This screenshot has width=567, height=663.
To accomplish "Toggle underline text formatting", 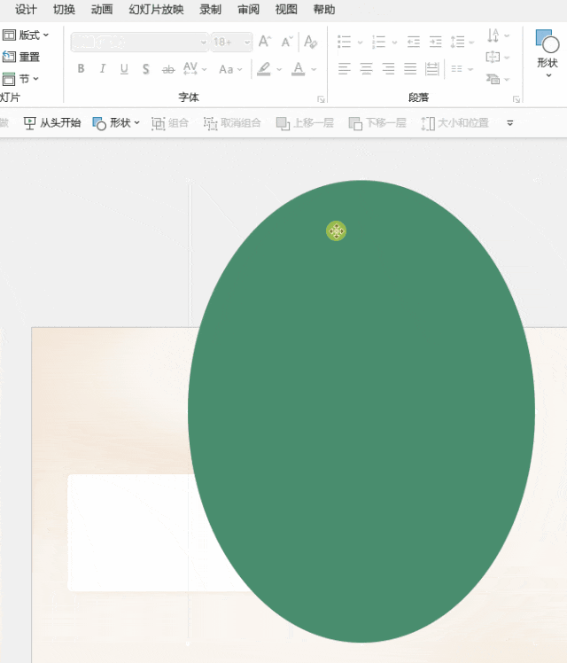I will point(124,69).
